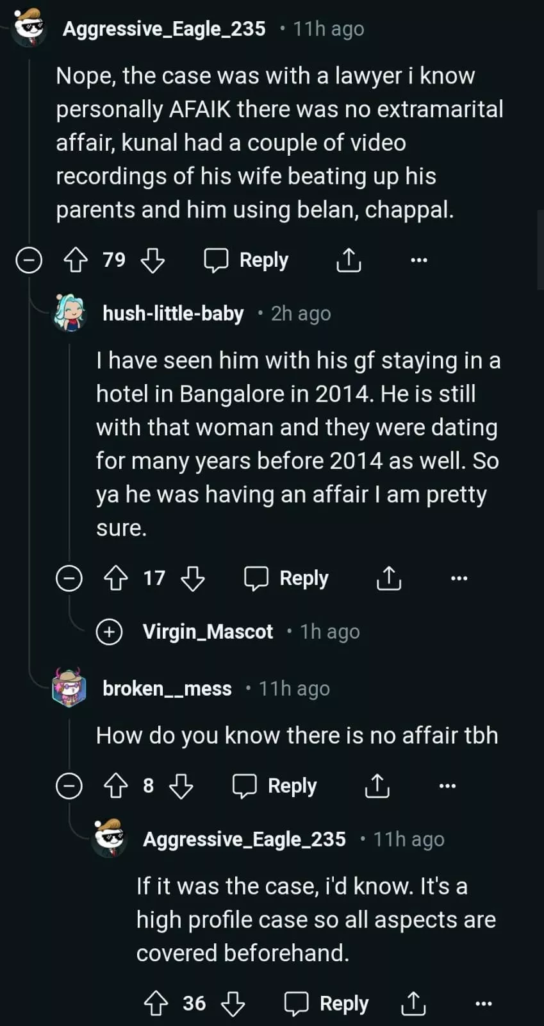Upvote broken__mess's comment
The width and height of the screenshot is (544, 1026).
tap(116, 786)
